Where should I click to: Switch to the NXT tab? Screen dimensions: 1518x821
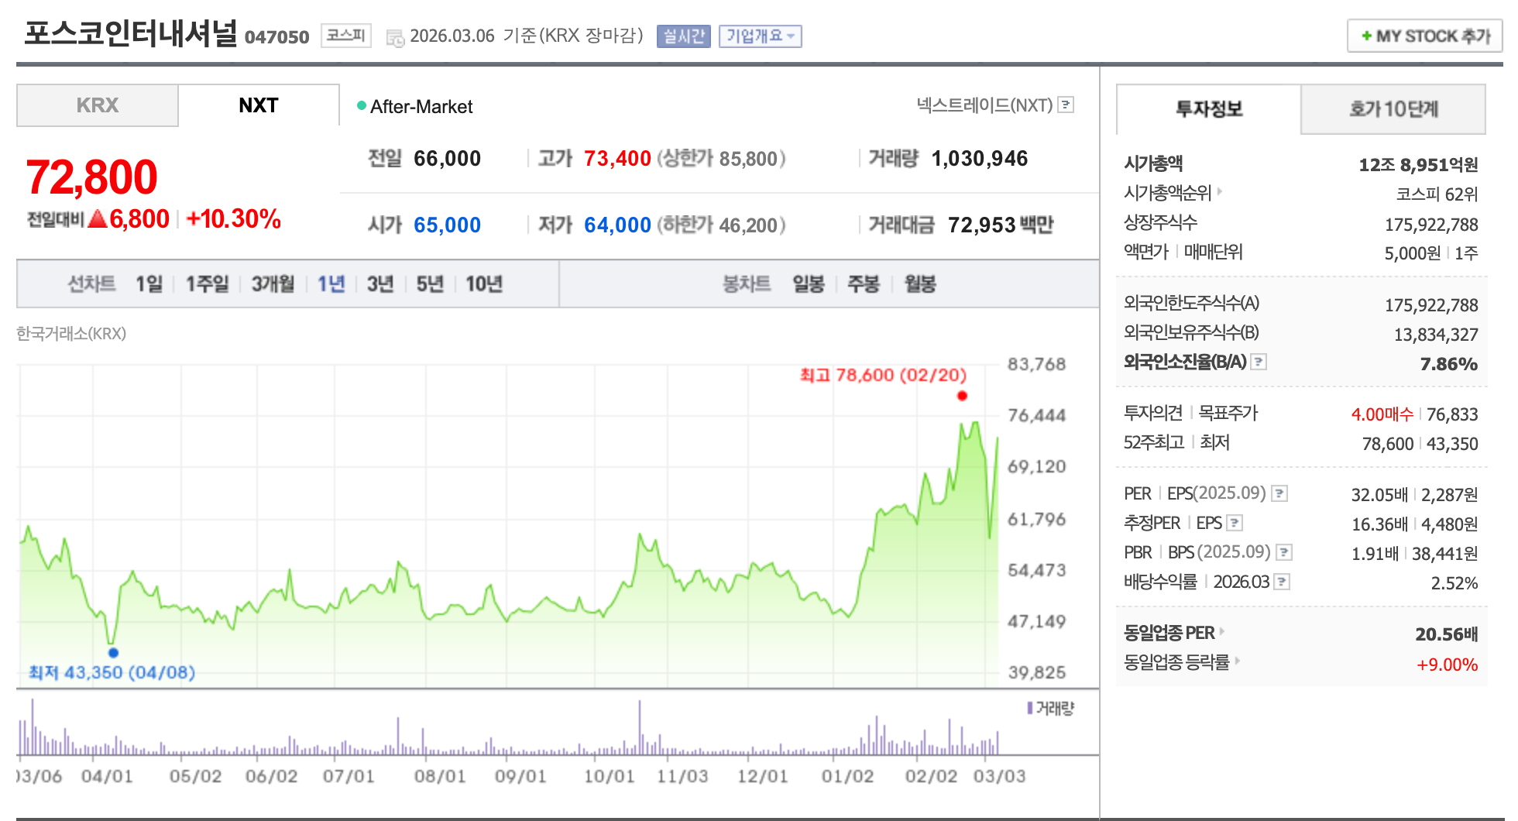pos(259,105)
